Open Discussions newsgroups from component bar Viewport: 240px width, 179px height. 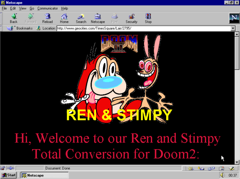pyautogui.click(x=211, y=168)
